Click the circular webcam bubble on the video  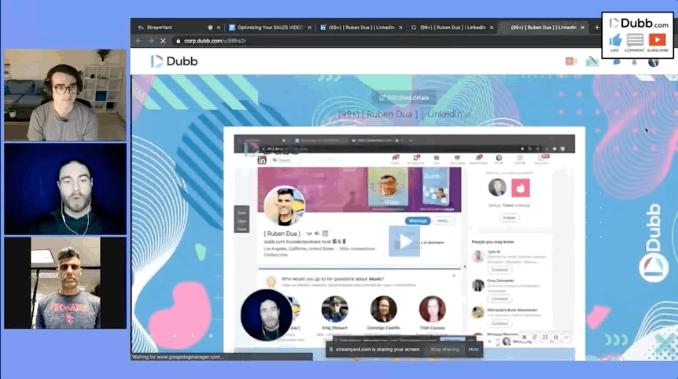[x=267, y=315]
